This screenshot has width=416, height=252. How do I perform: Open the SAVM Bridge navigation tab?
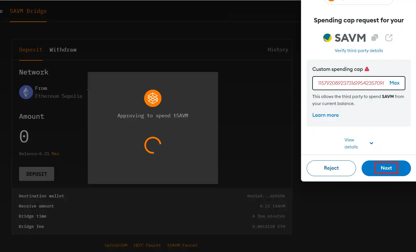point(28,11)
